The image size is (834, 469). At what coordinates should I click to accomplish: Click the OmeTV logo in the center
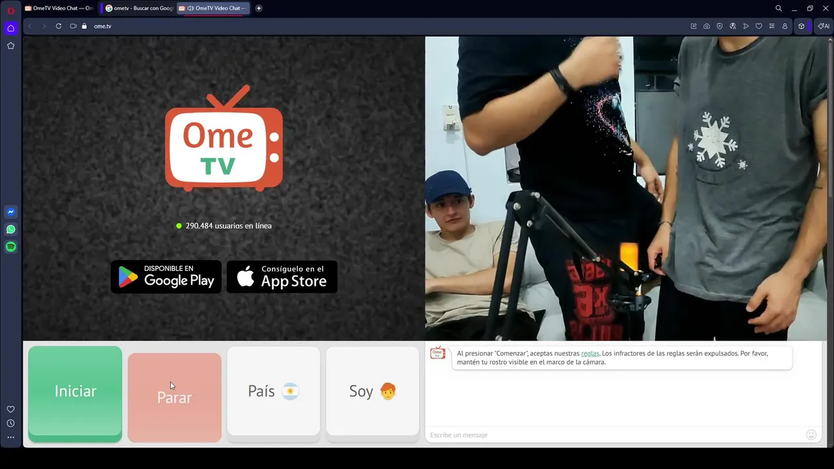point(223,138)
